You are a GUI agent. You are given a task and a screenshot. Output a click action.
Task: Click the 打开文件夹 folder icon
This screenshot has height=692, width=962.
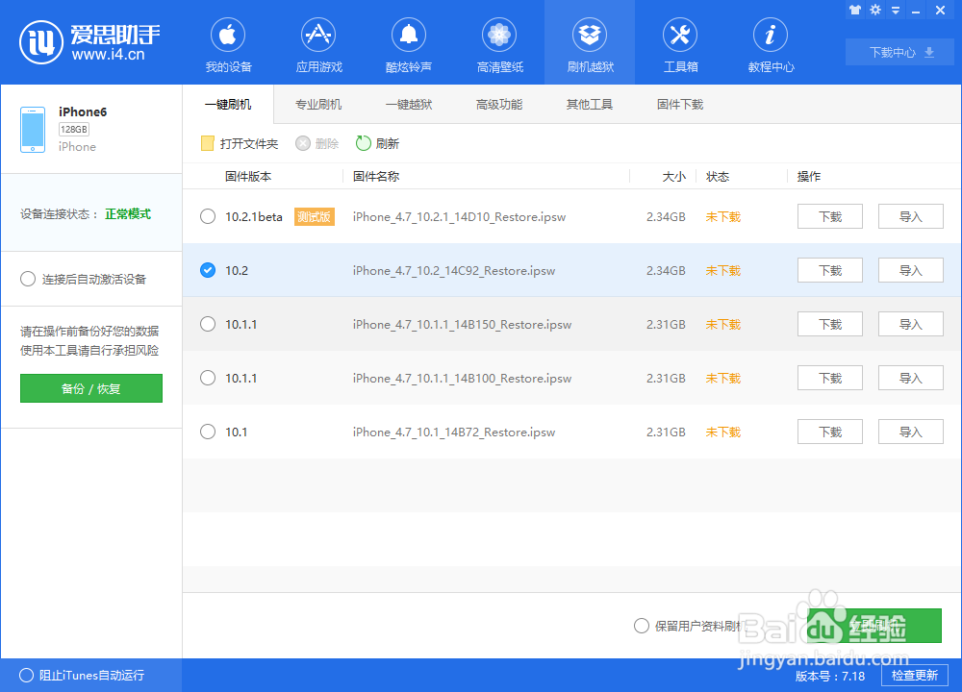[x=208, y=143]
